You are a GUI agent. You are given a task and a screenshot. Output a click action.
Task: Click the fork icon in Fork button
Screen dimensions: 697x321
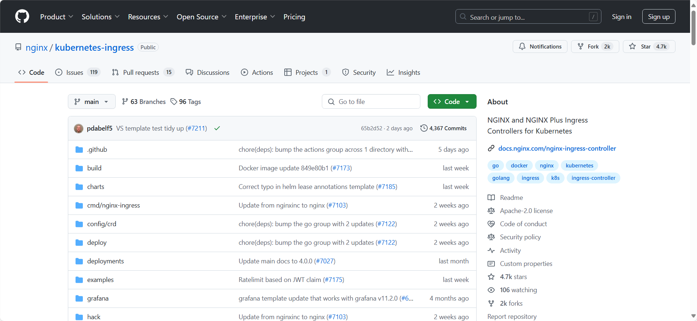[x=581, y=46]
